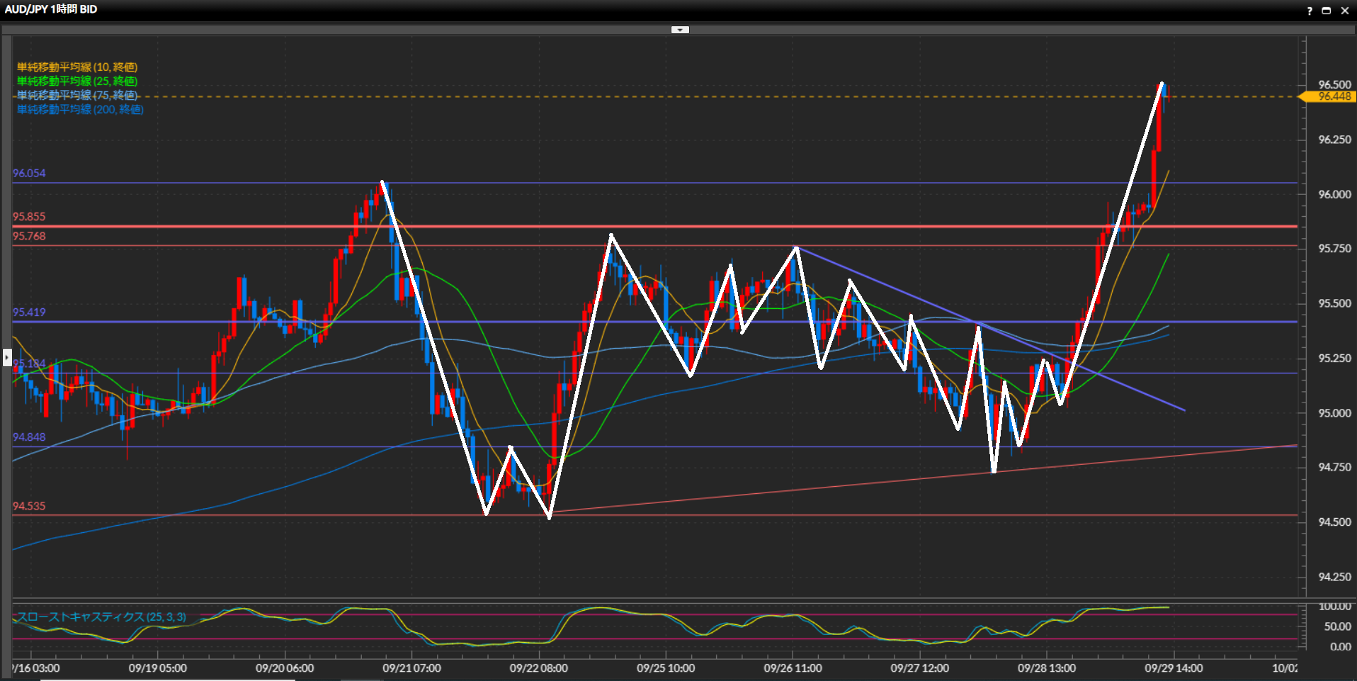Expand the left side panel arrow
Screen dimensions: 1357x681
coord(7,358)
